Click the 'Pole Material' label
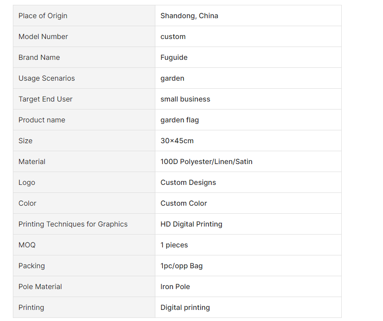Image resolution: width=383 pixels, height=321 pixels. coord(40,286)
